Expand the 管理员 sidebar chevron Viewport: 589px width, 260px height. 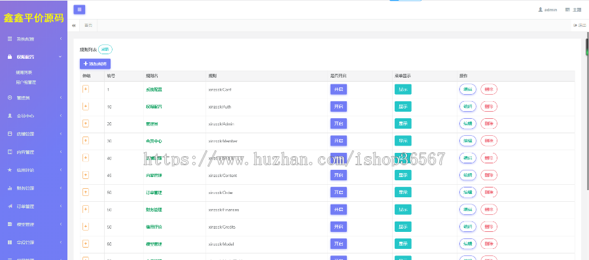pos(60,97)
